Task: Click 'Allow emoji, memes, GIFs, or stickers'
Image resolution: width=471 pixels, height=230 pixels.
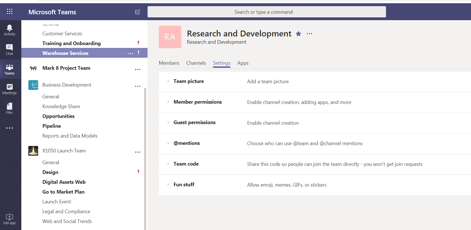Action: click(287, 185)
